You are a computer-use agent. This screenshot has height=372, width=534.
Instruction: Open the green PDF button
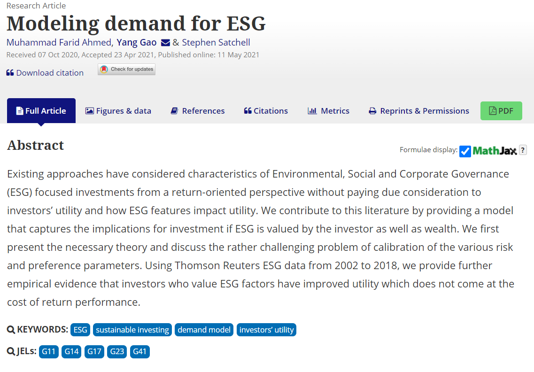click(501, 111)
